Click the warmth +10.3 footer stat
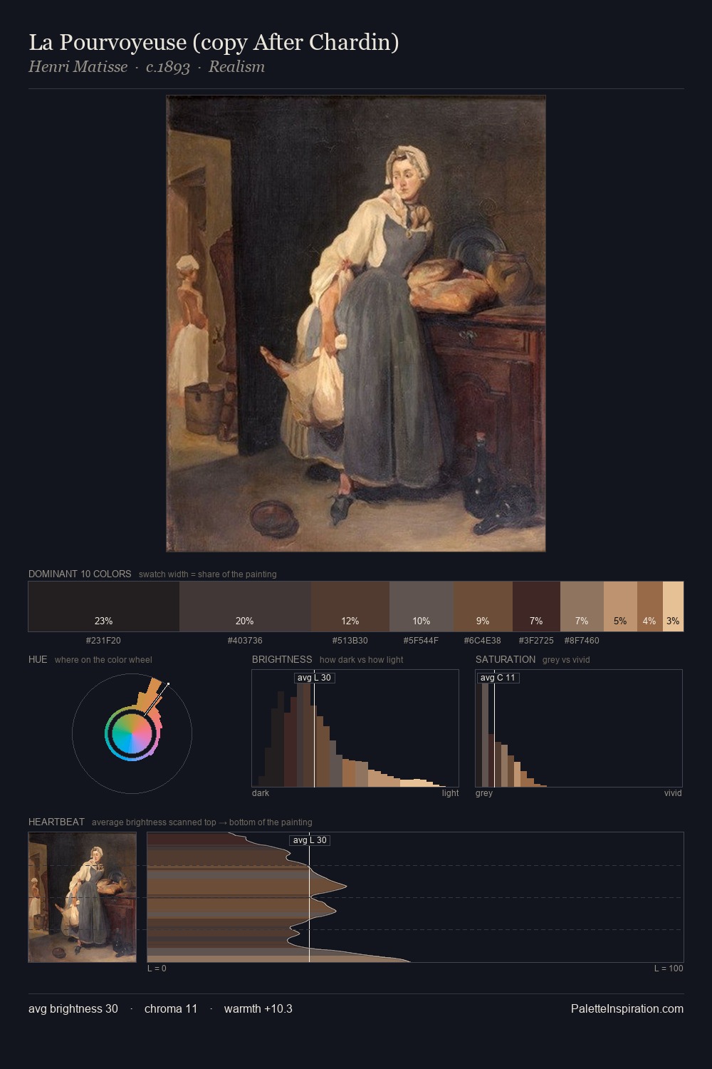The height and width of the screenshot is (1069, 712). point(258,1008)
